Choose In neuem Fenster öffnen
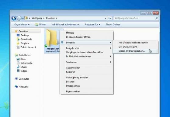The height and width of the screenshot is (117, 170). pos(86,37)
